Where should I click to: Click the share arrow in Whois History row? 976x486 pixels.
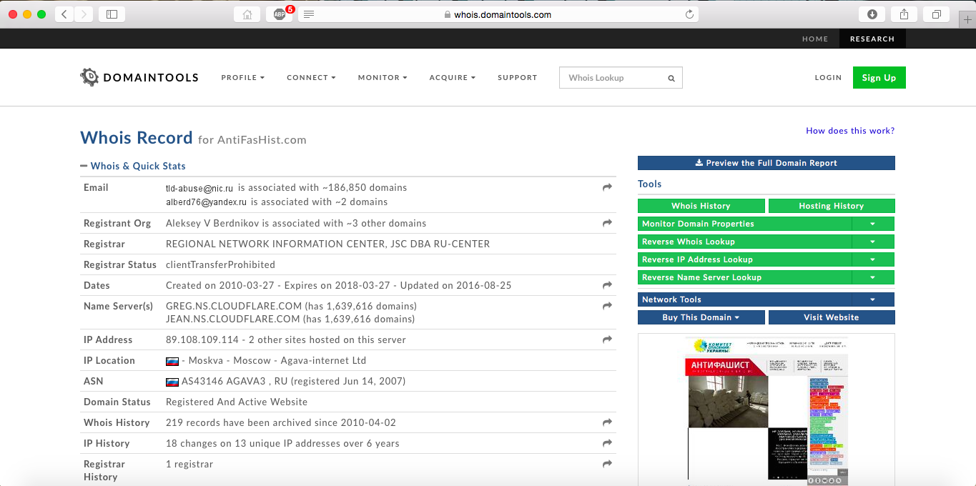point(607,422)
